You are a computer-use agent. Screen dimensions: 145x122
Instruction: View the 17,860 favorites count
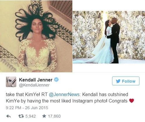tap(54, 116)
